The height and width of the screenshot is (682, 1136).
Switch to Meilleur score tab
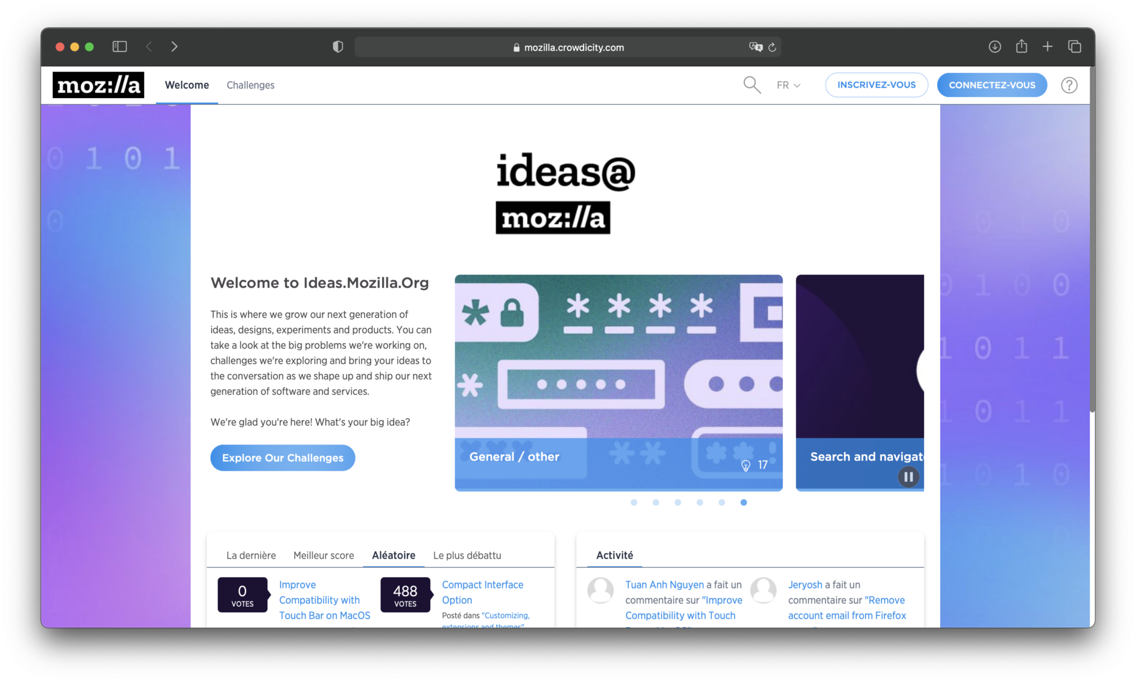pyautogui.click(x=324, y=555)
